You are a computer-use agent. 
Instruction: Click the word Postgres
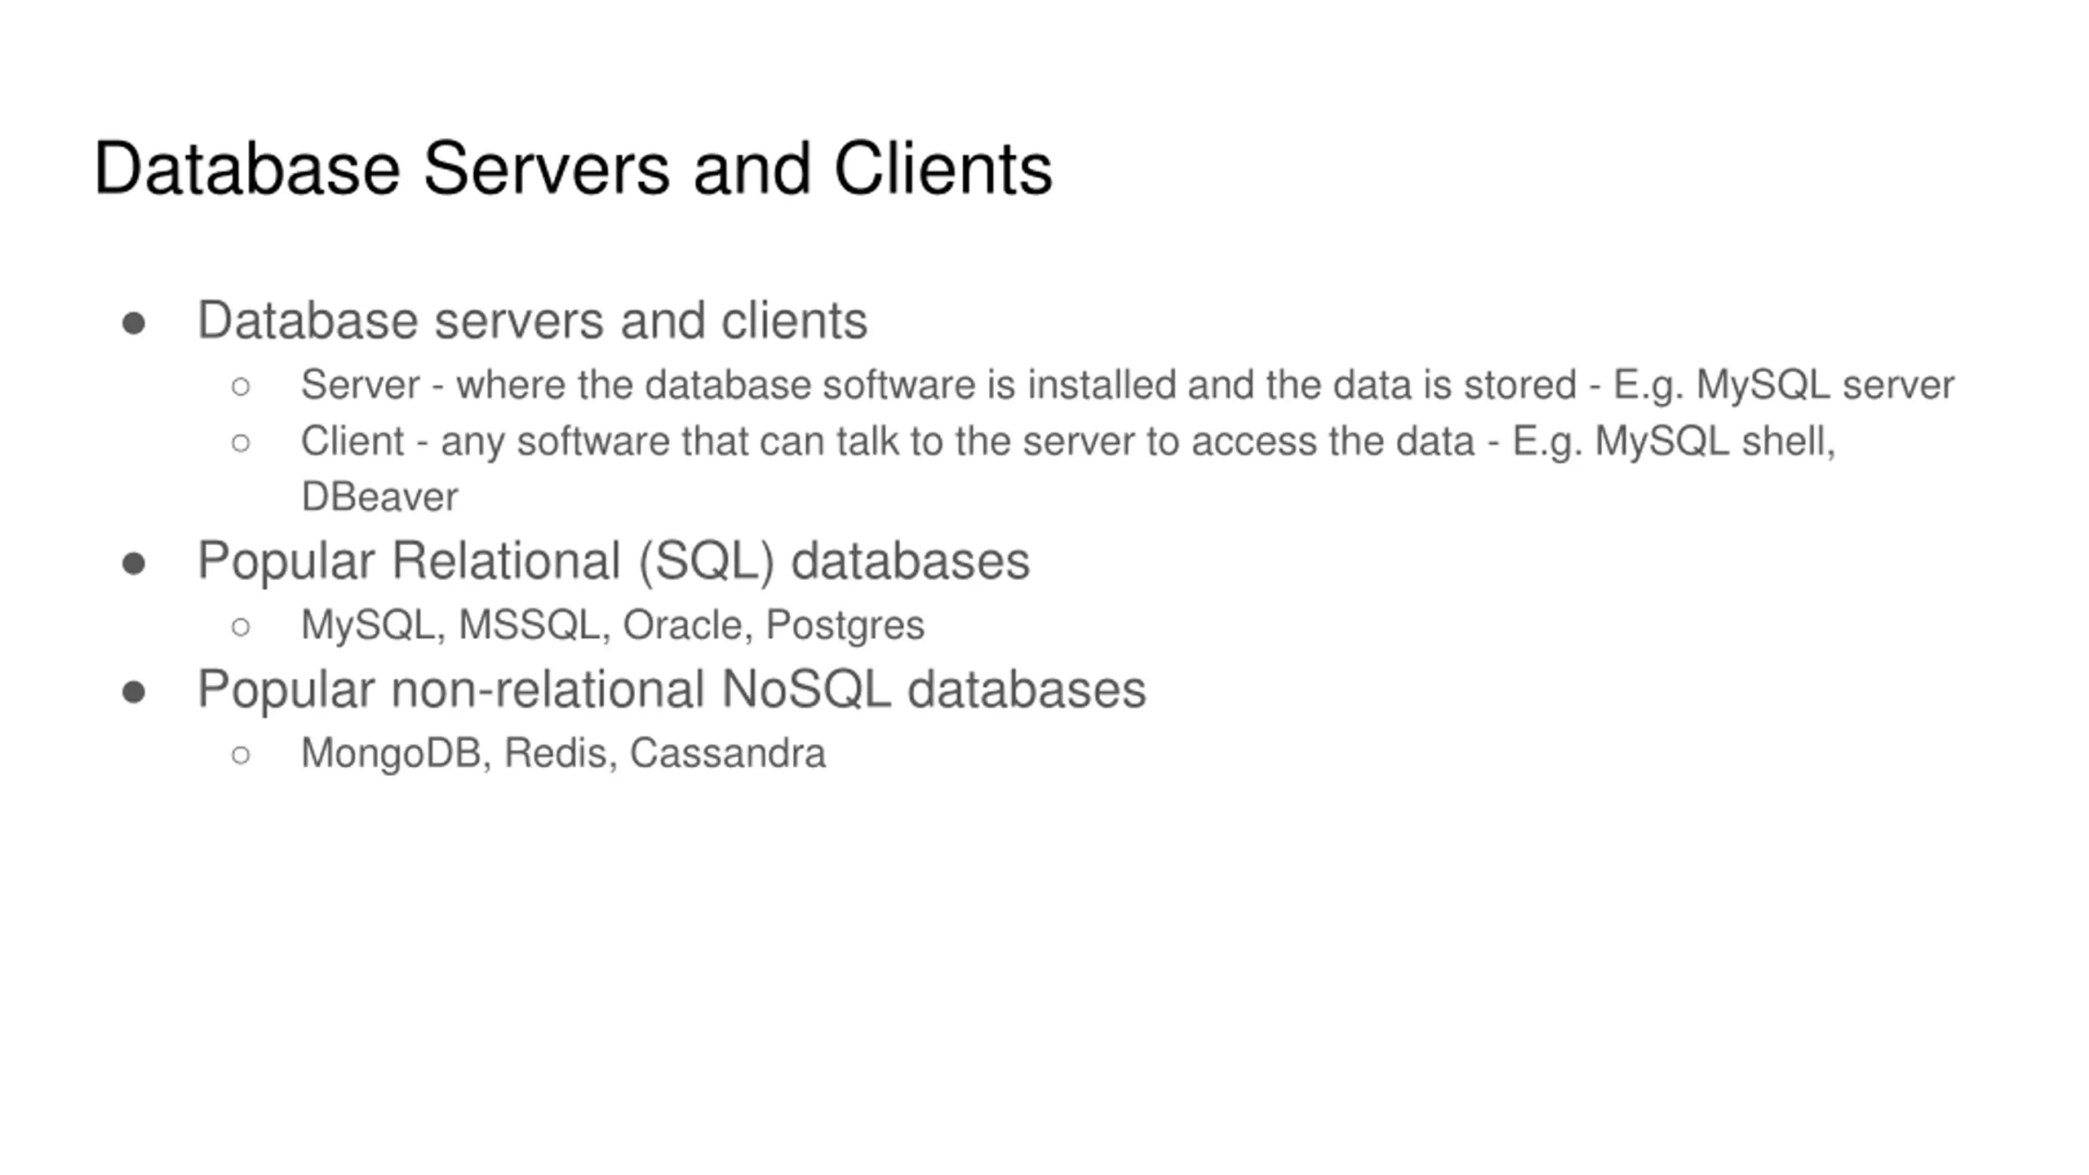845,626
